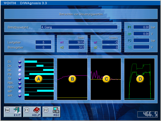
Task: Click the U2 label
Action: click(130, 47)
